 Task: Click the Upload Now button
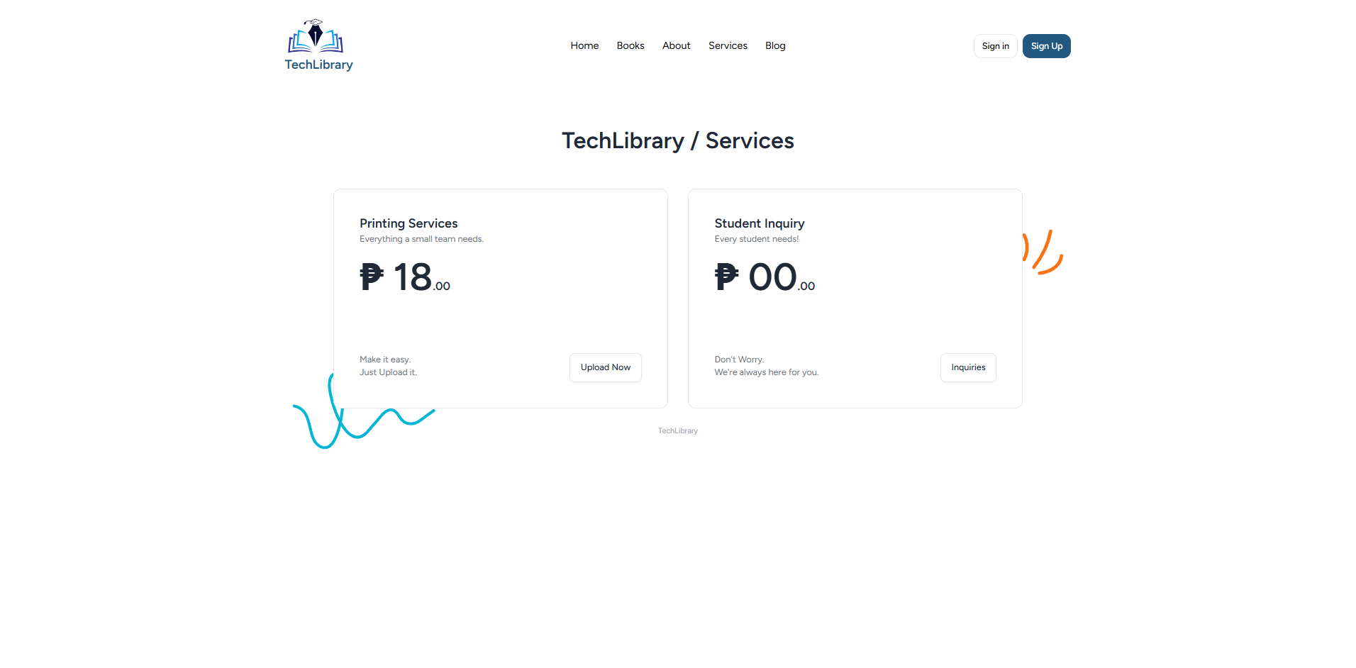[x=606, y=367]
